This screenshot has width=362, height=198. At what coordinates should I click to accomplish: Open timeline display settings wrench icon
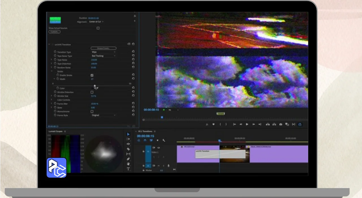tap(164, 140)
